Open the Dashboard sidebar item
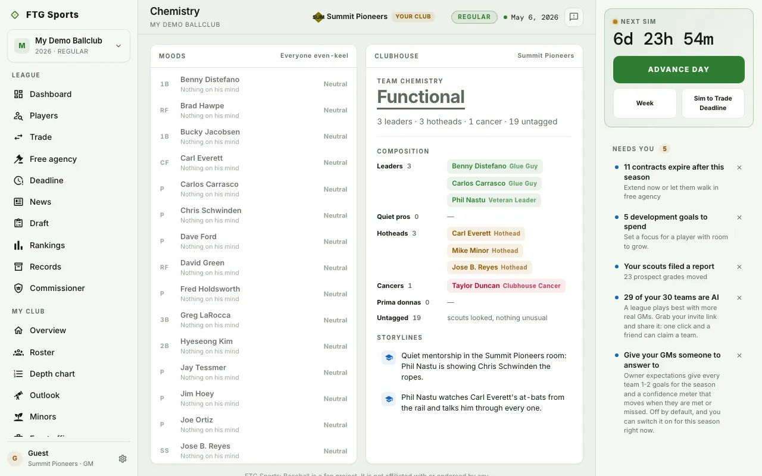This screenshot has width=762, height=476. point(68,94)
